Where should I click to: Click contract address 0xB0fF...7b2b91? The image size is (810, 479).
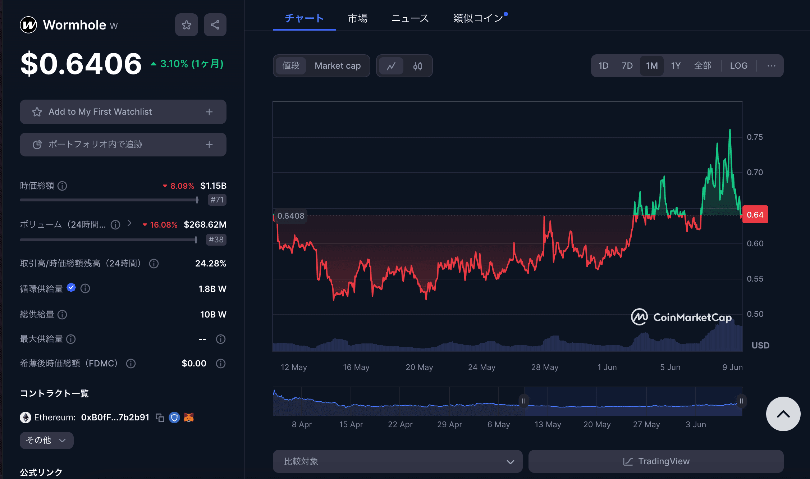[x=115, y=418]
